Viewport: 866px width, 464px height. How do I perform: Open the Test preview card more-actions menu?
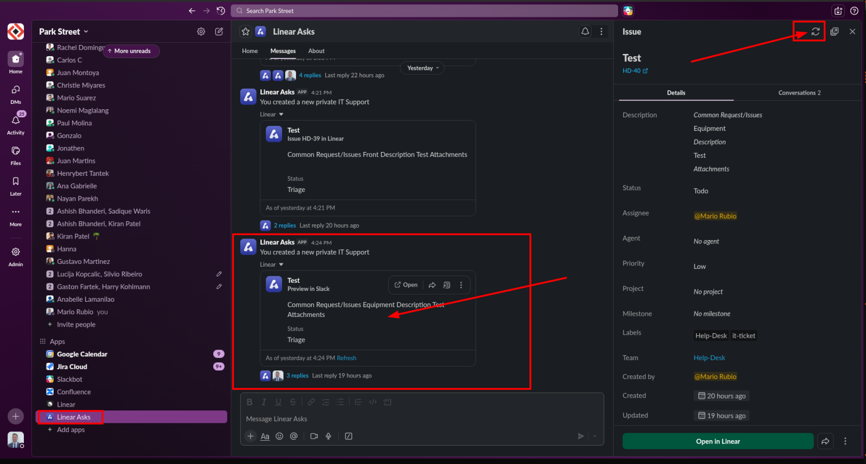pos(461,285)
